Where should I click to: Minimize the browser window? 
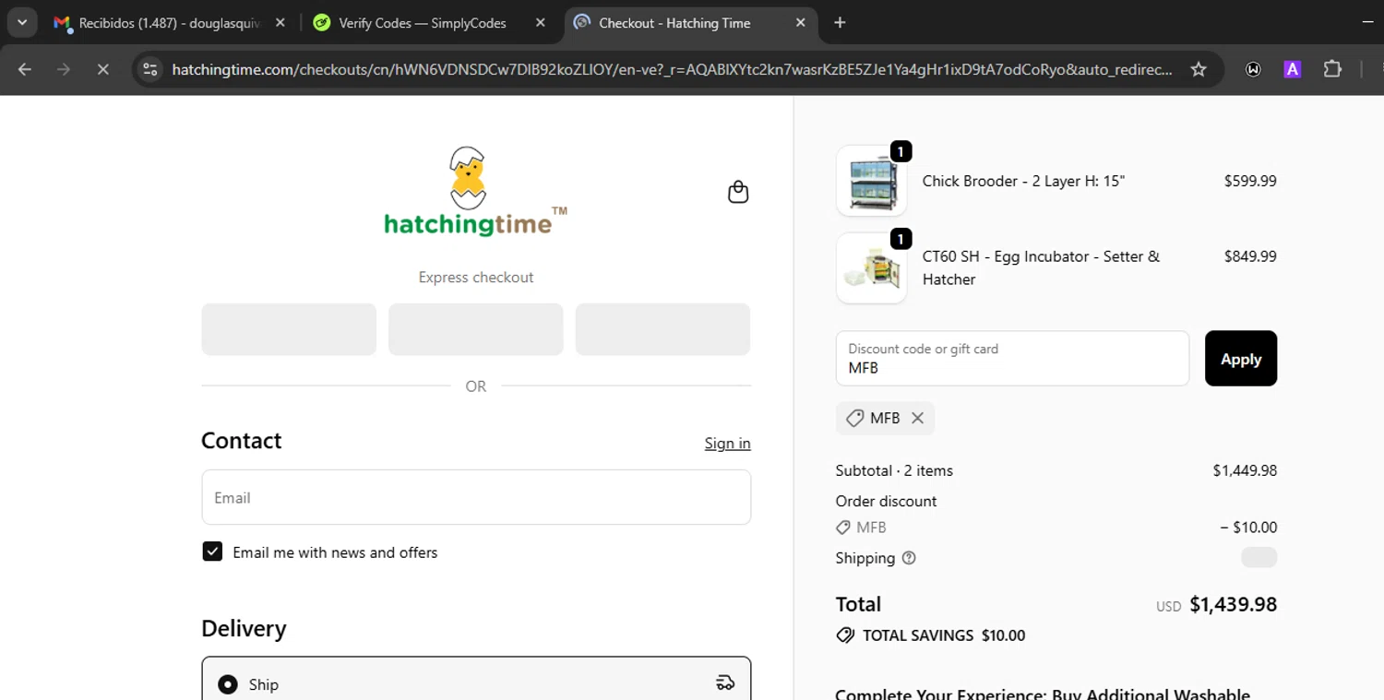click(x=1367, y=22)
